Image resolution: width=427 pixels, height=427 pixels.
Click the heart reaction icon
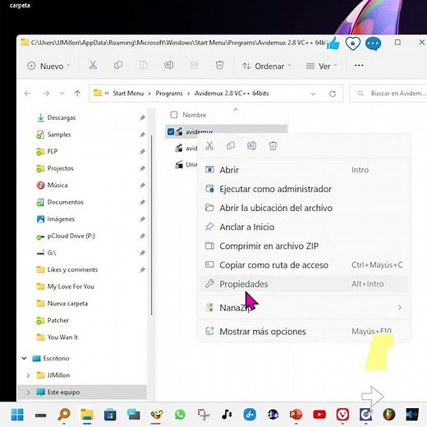352,44
